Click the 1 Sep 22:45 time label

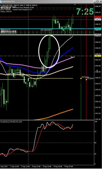coord(25,167)
